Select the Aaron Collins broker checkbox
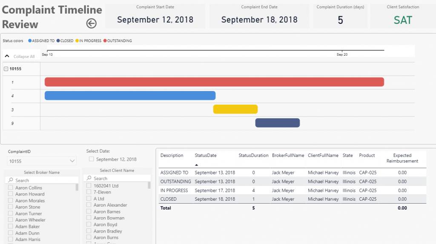436x244 pixels. tap(11, 188)
